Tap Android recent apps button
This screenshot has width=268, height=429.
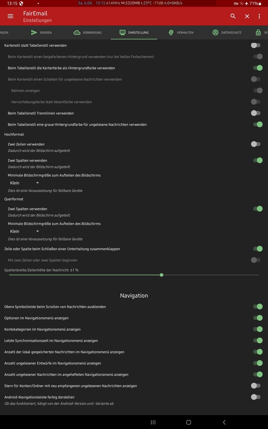coord(153,422)
